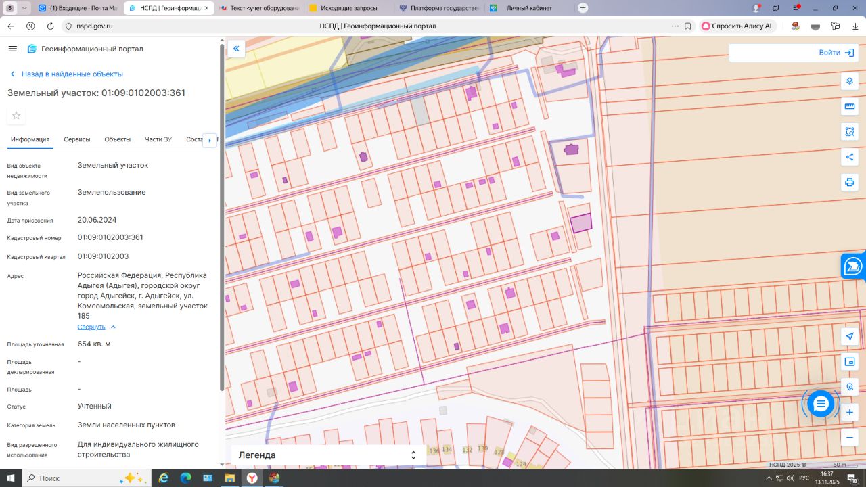Add parcel to favorites with star
The image size is (866, 487).
(x=16, y=116)
